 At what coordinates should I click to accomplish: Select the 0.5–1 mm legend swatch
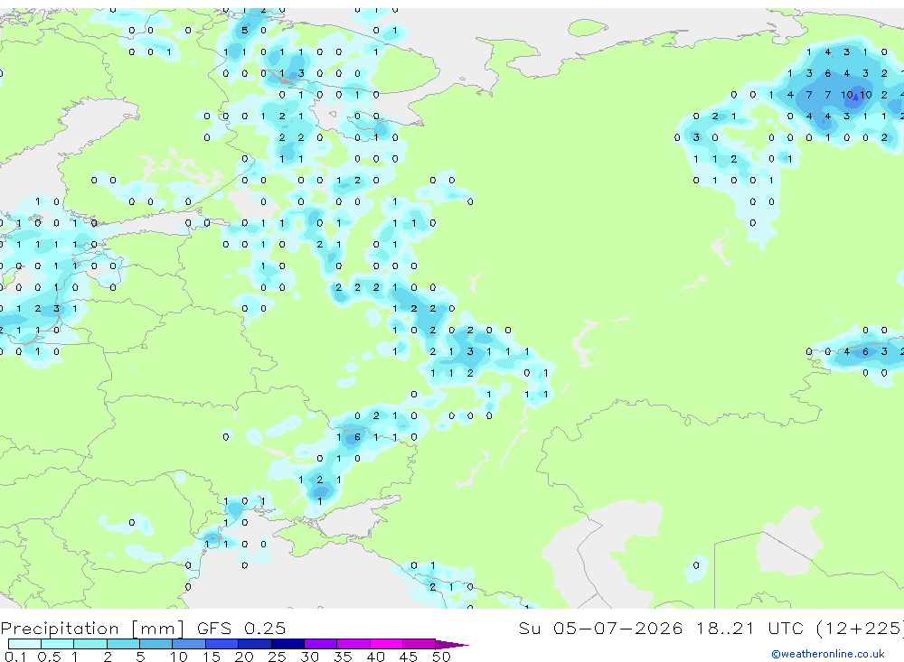point(58,644)
